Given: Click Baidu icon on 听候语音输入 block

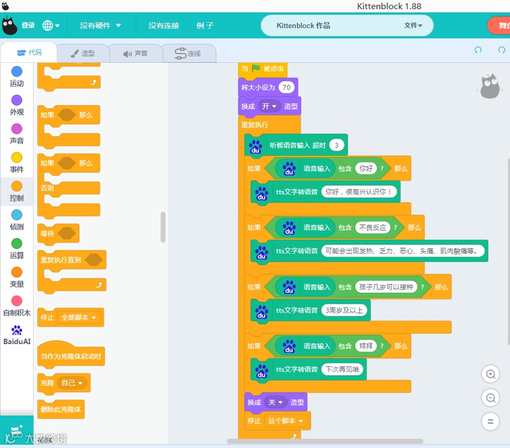Looking at the screenshot, I should [256, 146].
